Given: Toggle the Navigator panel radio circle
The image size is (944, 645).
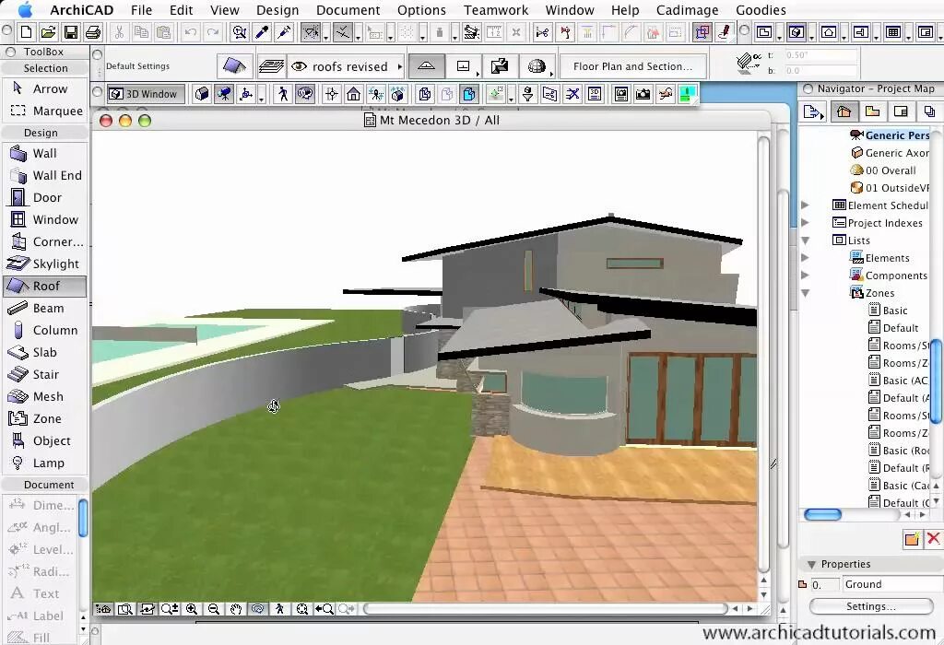Looking at the screenshot, I should pos(808,88).
